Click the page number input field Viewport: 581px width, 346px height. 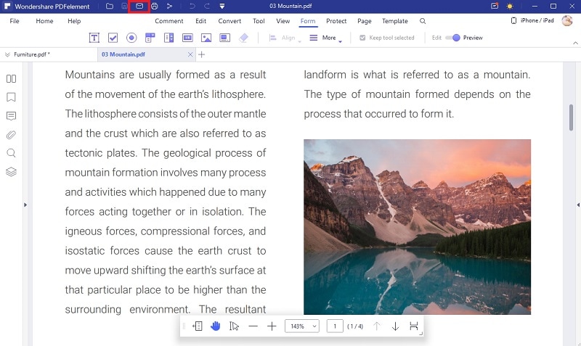coord(335,326)
